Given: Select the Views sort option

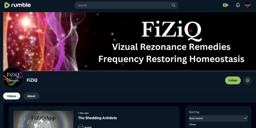Looking at the screenshot, I should pos(192,125).
